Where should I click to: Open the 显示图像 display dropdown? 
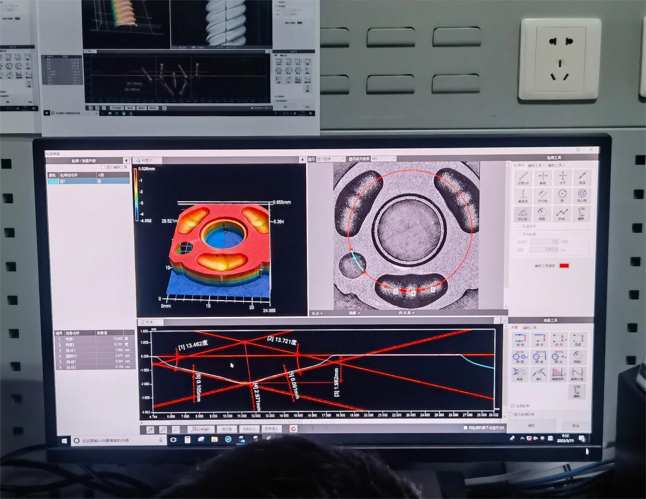click(x=331, y=159)
